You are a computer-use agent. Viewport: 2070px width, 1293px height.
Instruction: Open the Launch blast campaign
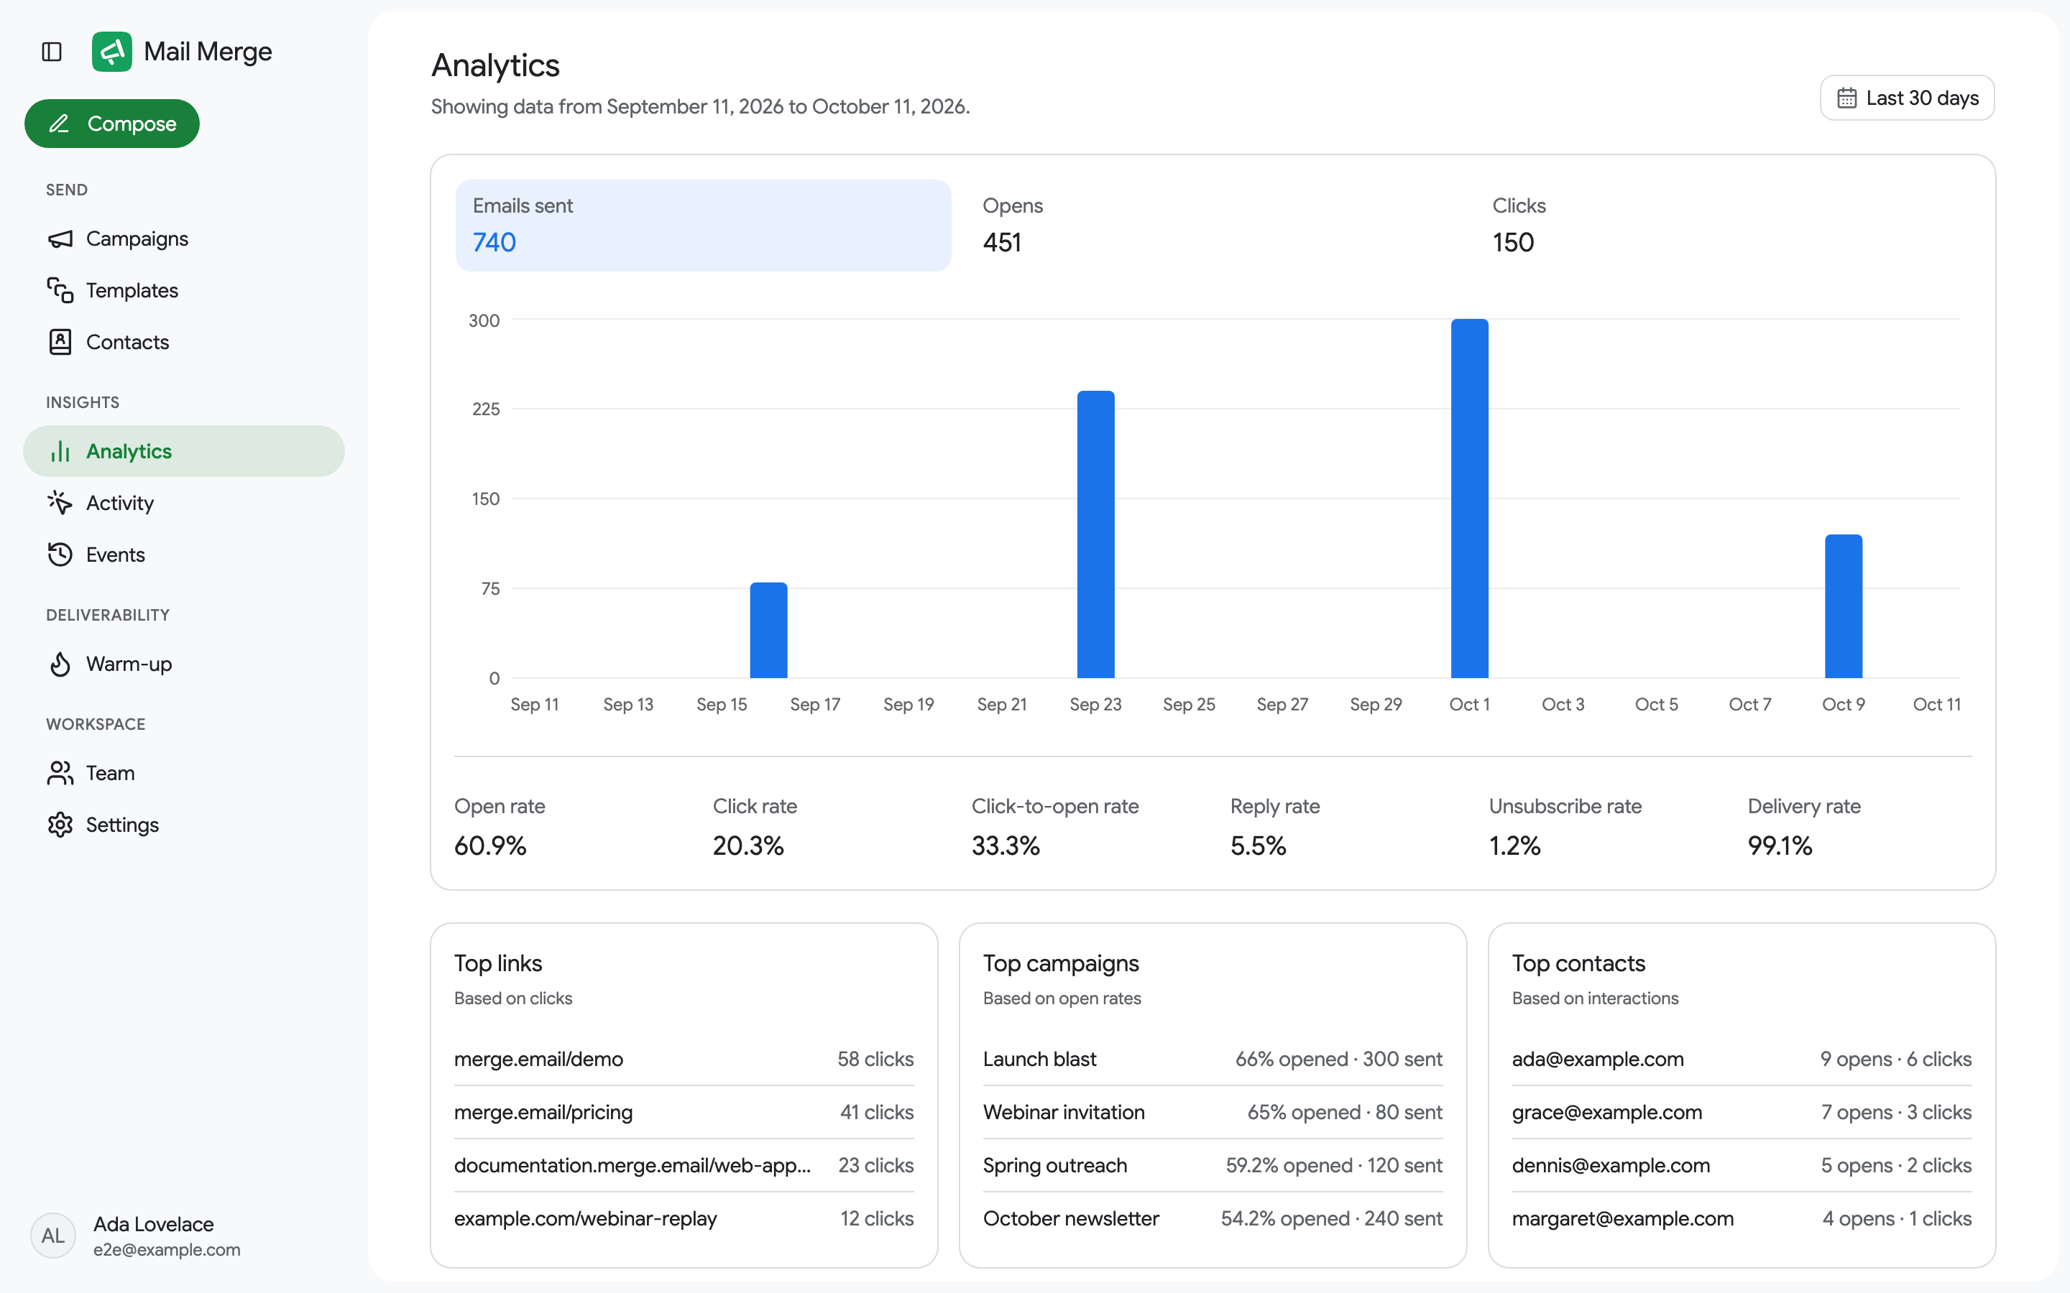(1213, 1060)
